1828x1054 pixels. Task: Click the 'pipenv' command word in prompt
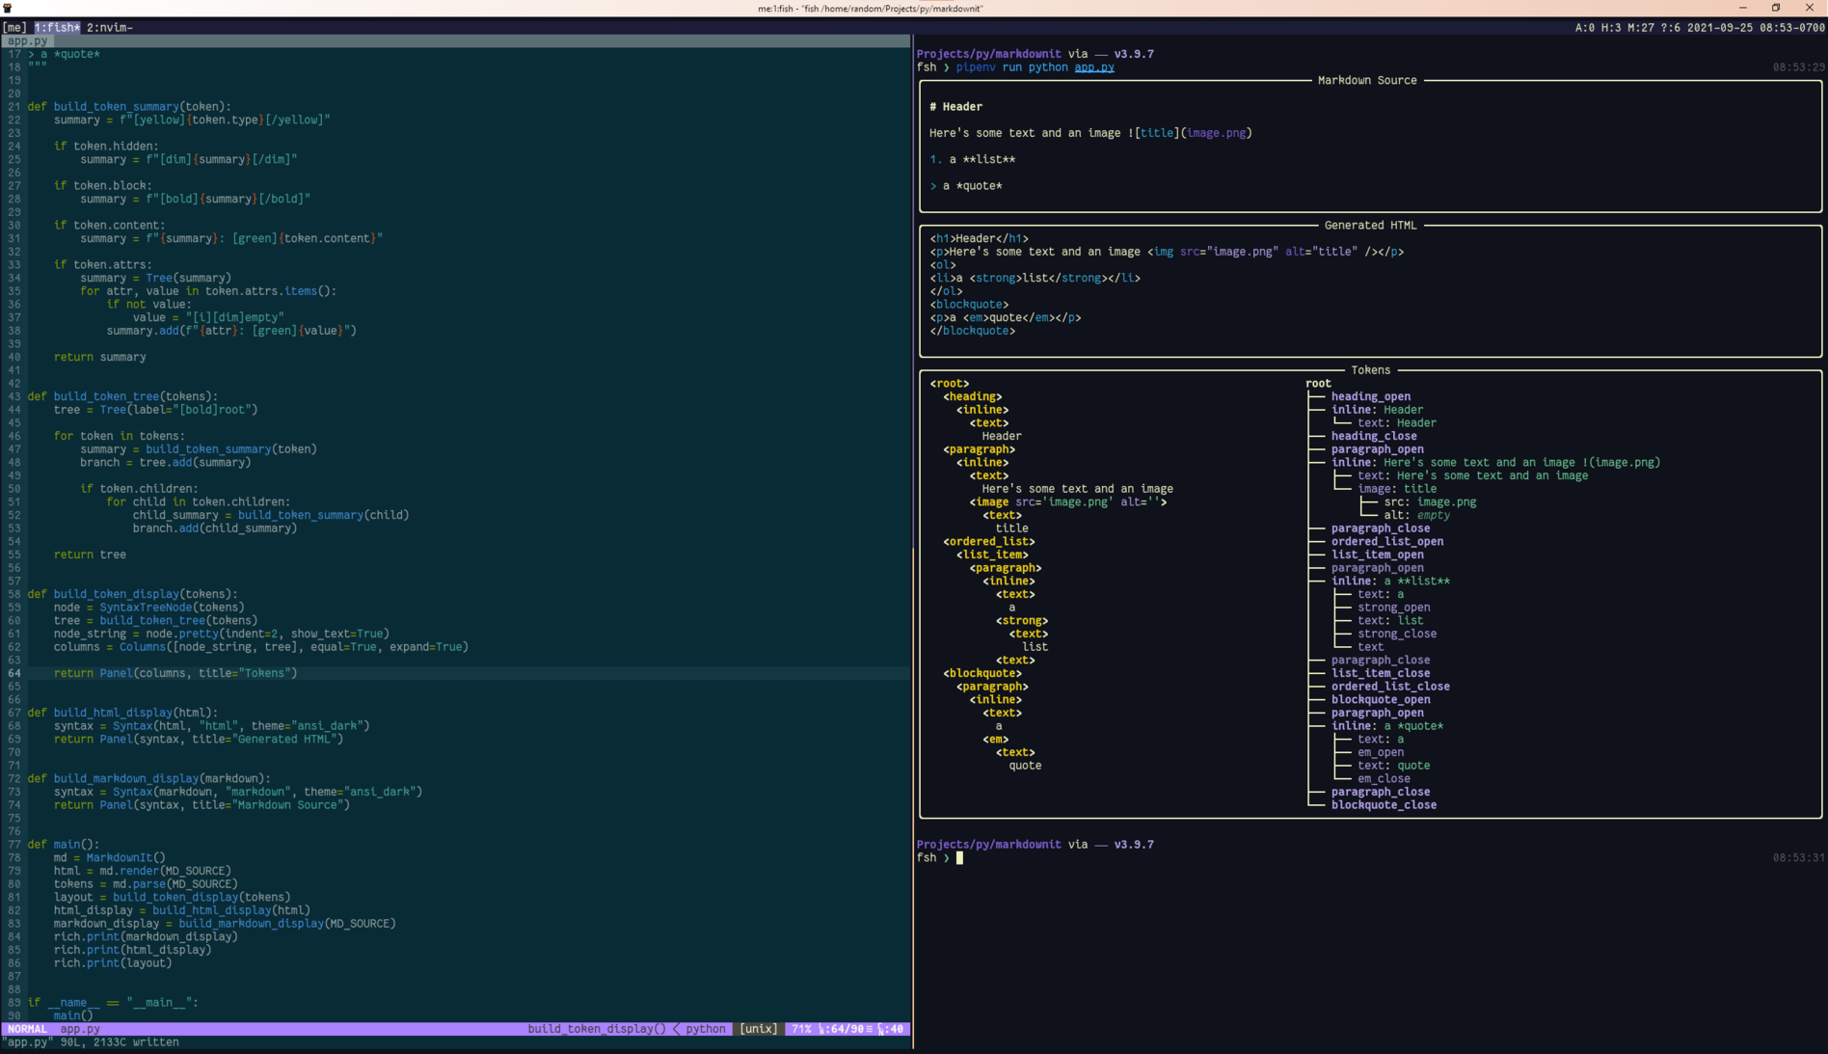pyautogui.click(x=976, y=68)
